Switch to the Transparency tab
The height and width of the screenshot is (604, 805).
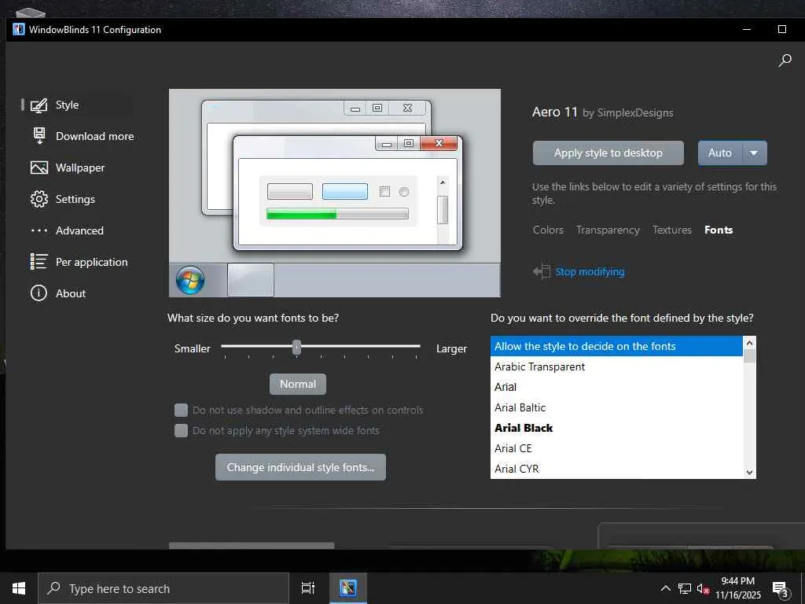click(608, 230)
